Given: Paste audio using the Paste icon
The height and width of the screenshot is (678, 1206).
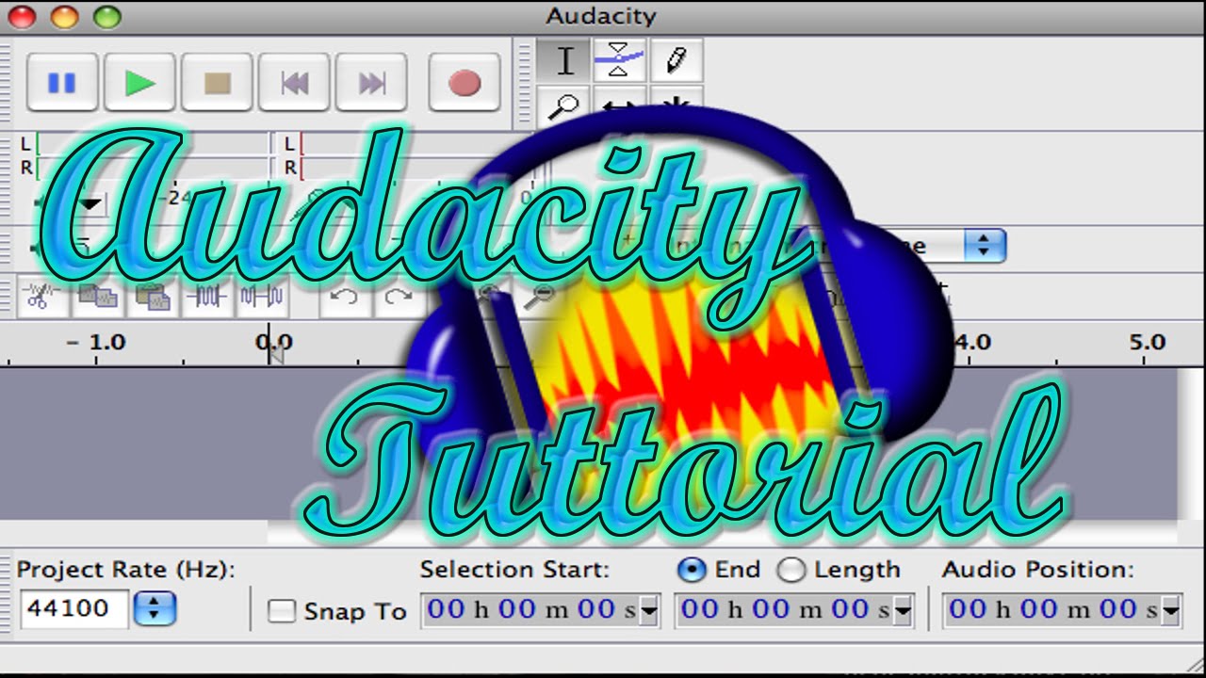Looking at the screenshot, I should 152,298.
